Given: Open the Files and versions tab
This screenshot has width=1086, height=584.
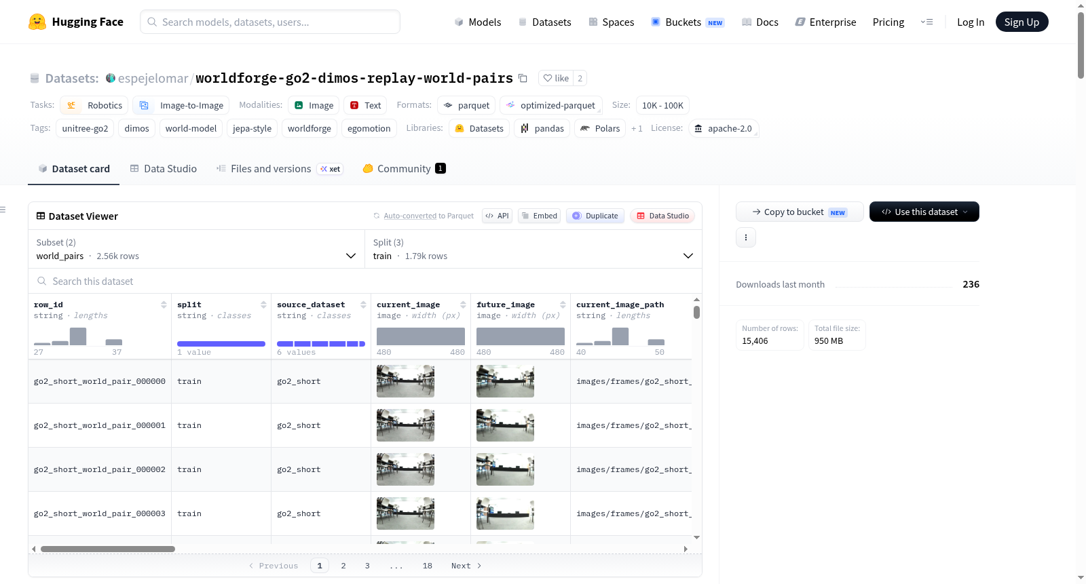Looking at the screenshot, I should (x=280, y=169).
